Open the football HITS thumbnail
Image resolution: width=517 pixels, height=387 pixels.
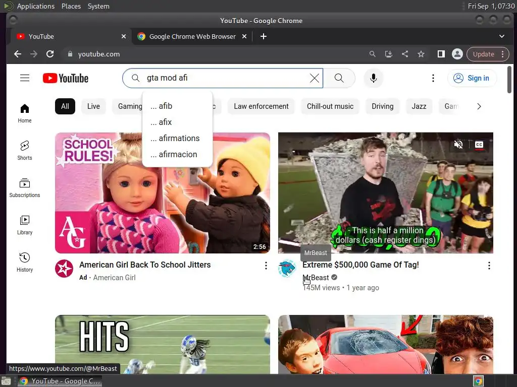162,344
